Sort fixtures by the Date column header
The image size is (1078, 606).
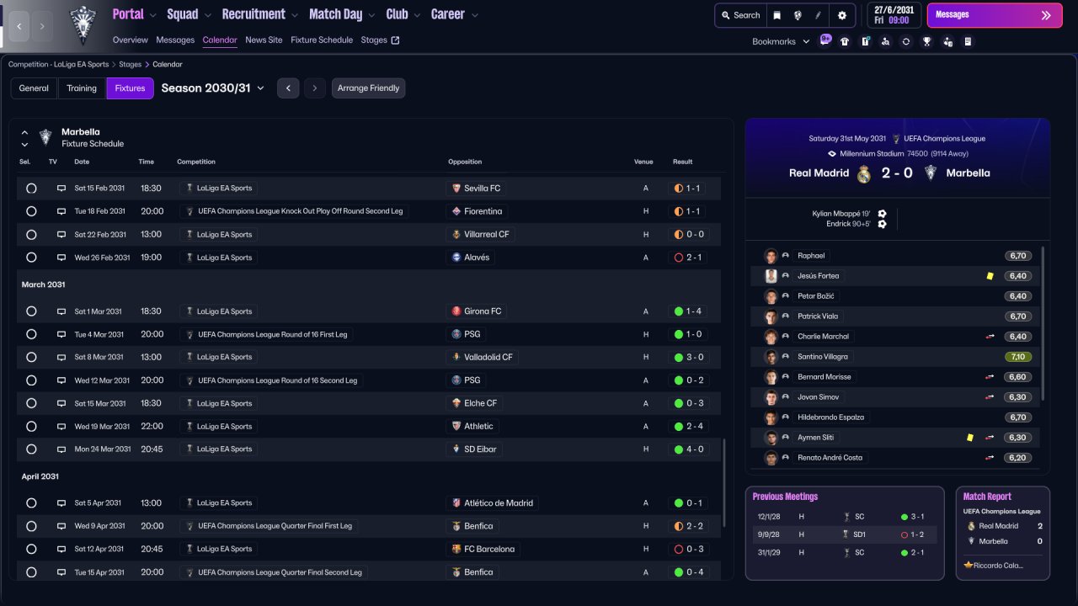[82, 162]
